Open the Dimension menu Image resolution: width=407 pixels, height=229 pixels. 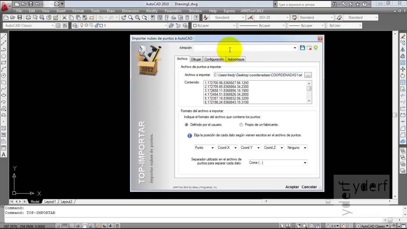coord(130,11)
